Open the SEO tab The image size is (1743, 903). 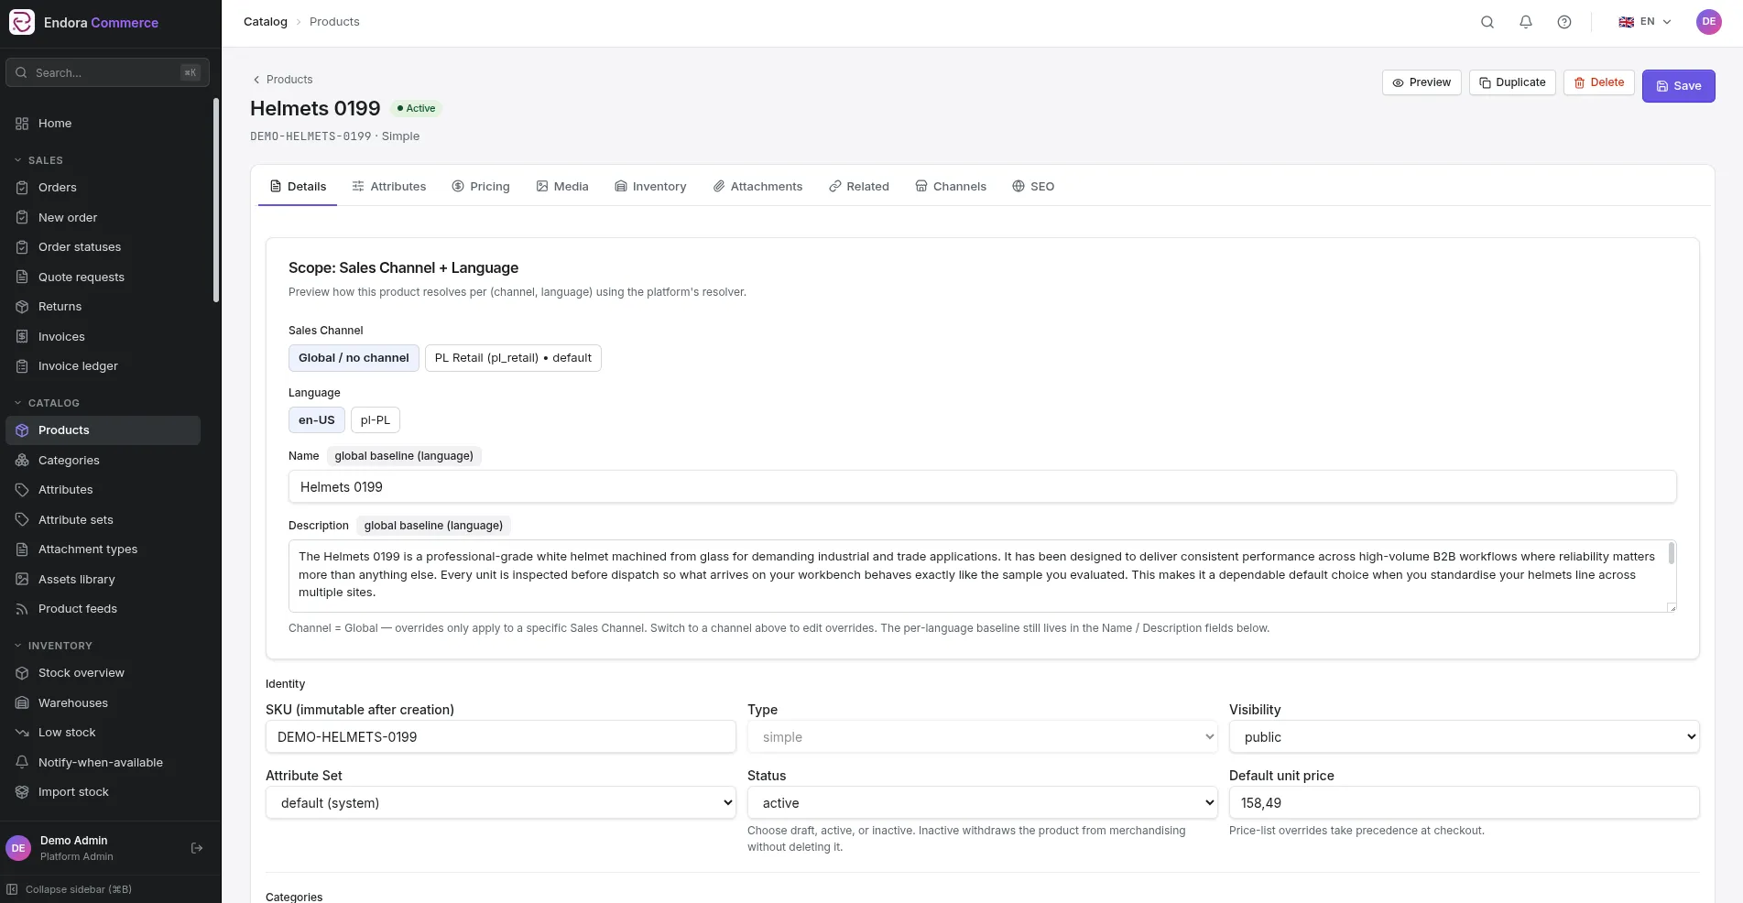[1033, 187]
